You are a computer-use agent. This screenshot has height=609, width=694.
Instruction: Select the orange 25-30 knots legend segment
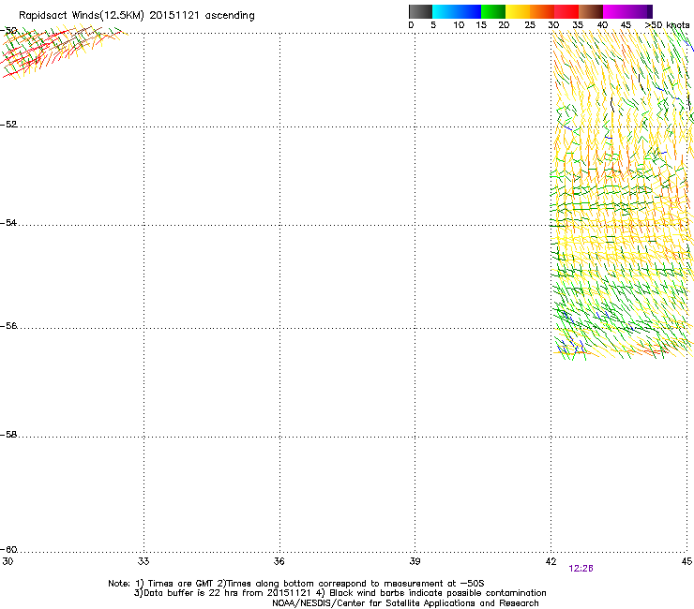click(x=542, y=11)
